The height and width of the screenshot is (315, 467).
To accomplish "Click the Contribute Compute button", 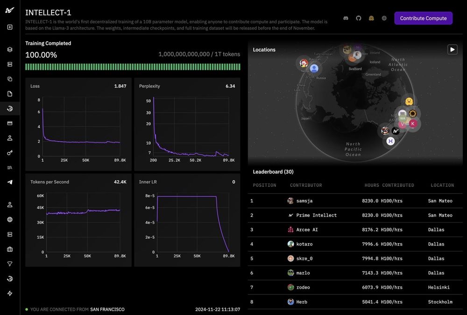I will [423, 18].
